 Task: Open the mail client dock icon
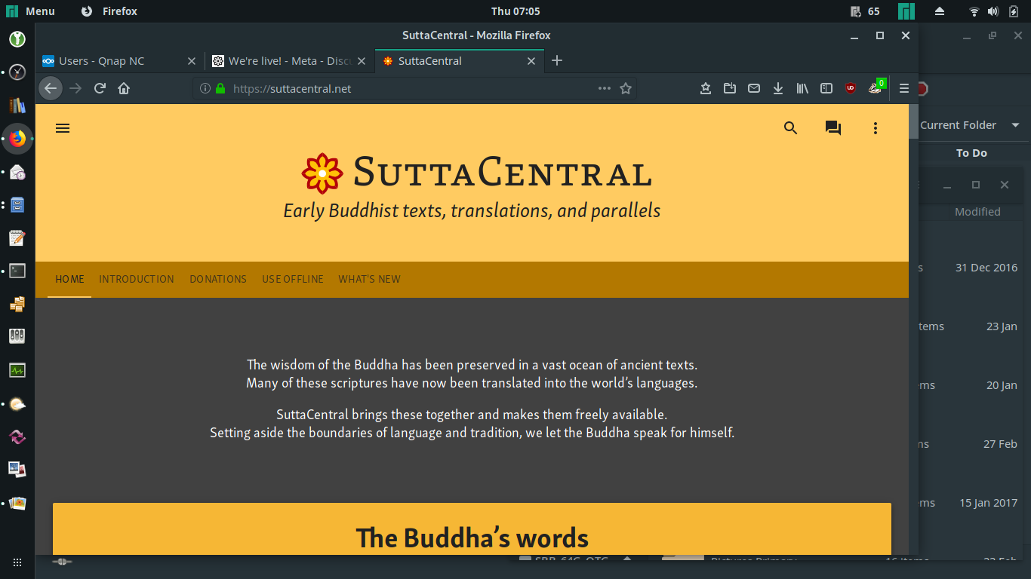[x=17, y=173]
